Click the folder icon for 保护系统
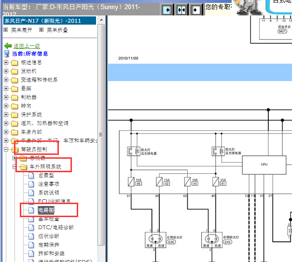 coord(14,115)
